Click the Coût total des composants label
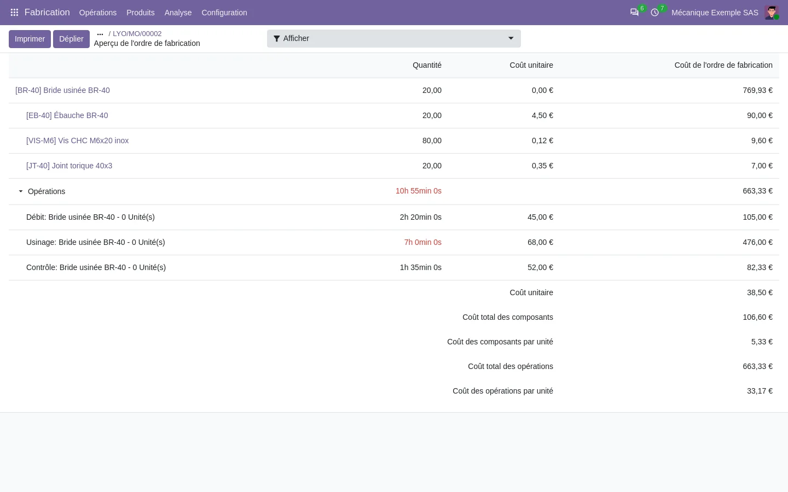 [x=508, y=317]
